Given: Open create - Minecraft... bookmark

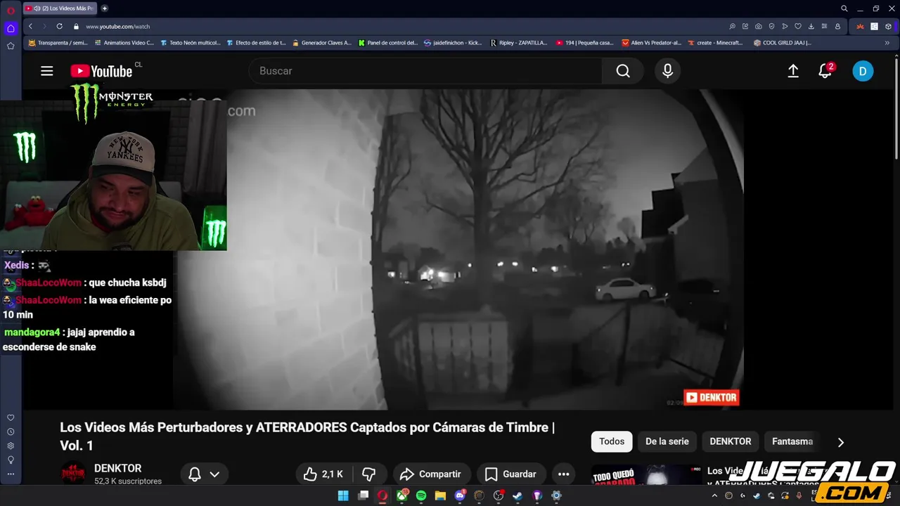Looking at the screenshot, I should 714,43.
